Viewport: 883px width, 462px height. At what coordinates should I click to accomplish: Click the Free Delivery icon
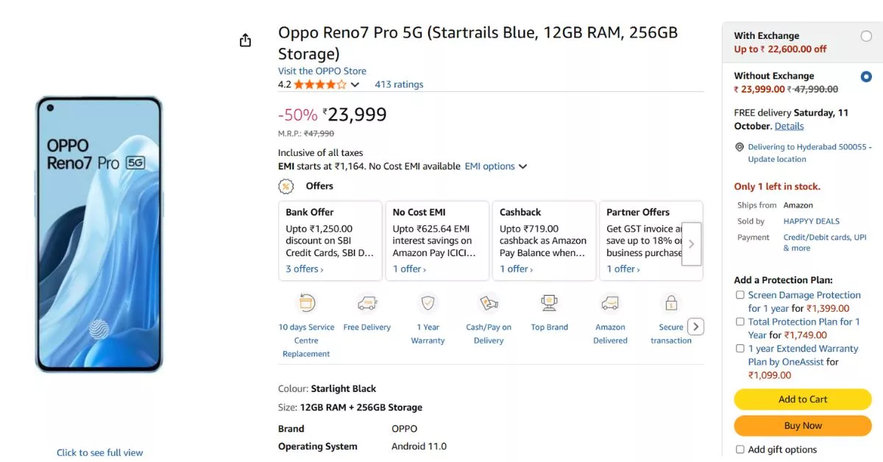367,302
